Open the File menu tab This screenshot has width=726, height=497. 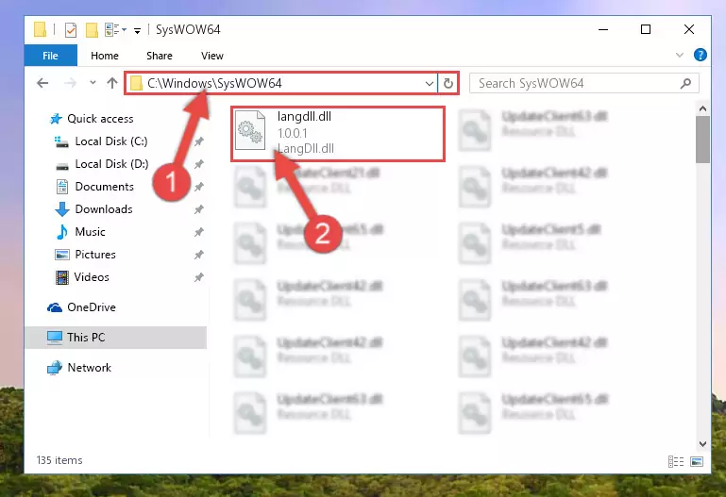[x=50, y=56]
